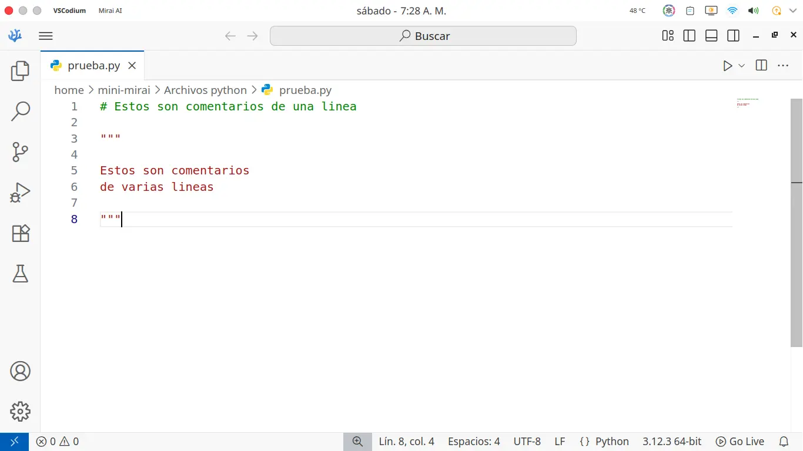The width and height of the screenshot is (803, 451).
Task: Open the remote window indicator
Action: click(x=14, y=442)
